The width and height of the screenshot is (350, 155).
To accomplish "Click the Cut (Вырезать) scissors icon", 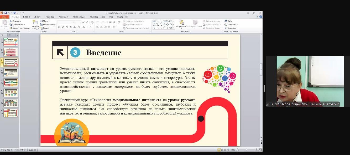I will 11,21.
